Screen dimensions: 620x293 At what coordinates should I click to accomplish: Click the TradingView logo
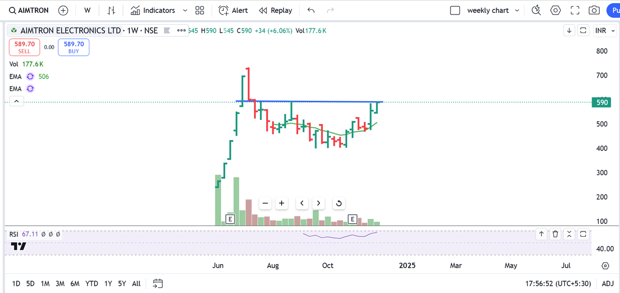click(x=19, y=246)
